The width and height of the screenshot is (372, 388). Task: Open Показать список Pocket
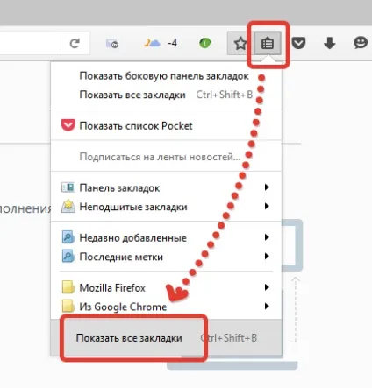pyautogui.click(x=166, y=126)
